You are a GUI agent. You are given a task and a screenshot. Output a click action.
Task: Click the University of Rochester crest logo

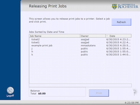coord(115,6)
